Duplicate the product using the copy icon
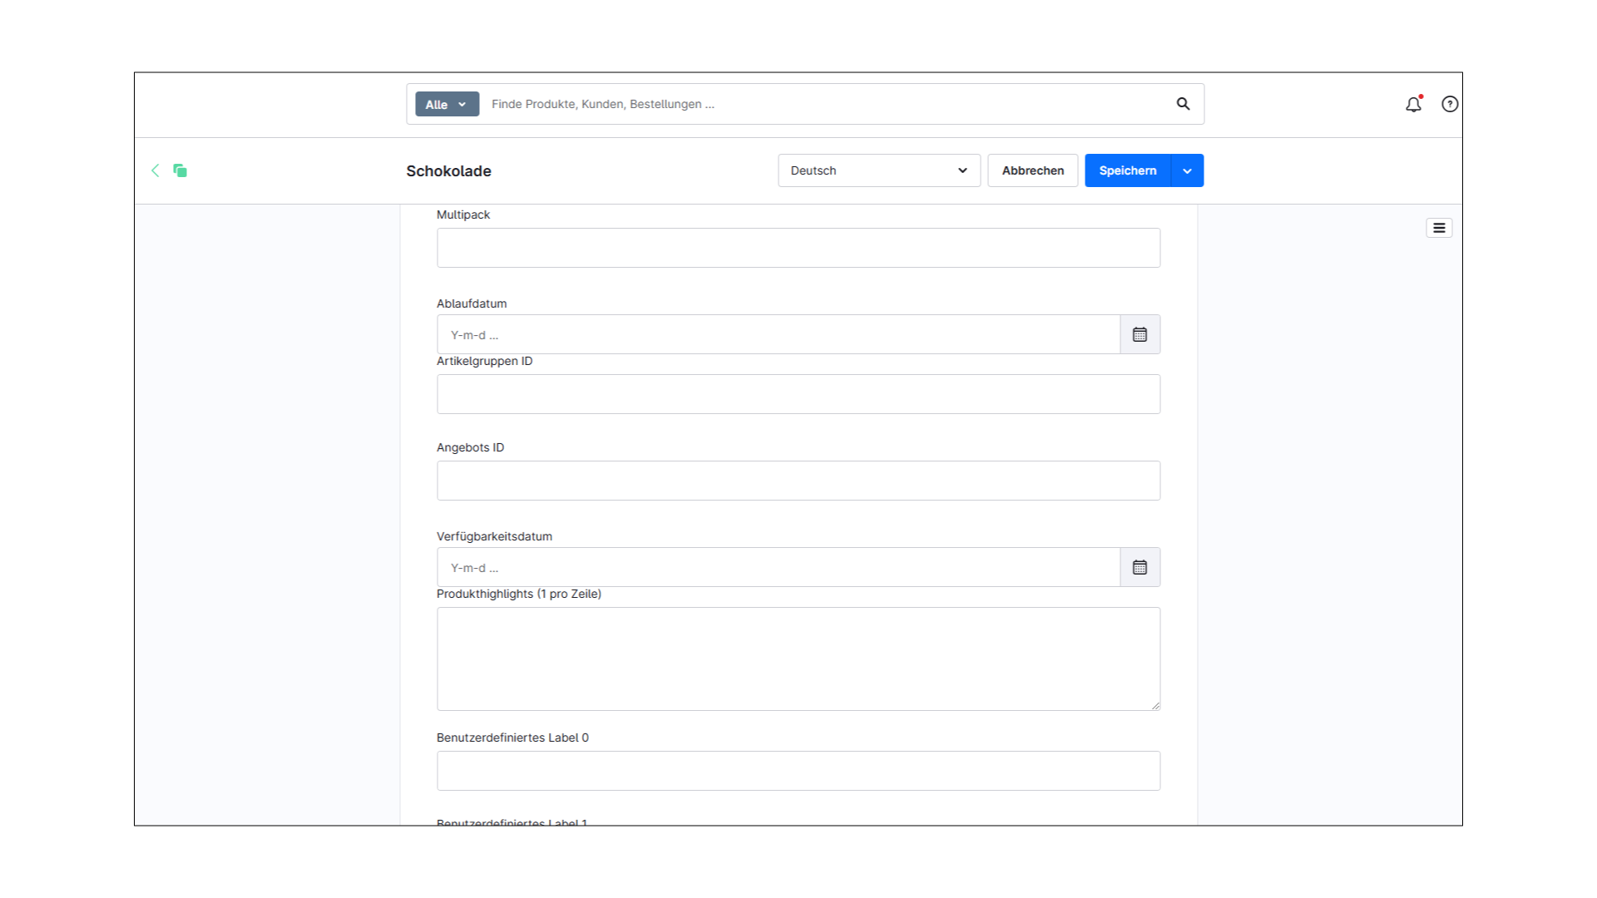The image size is (1597, 898). coord(180,170)
